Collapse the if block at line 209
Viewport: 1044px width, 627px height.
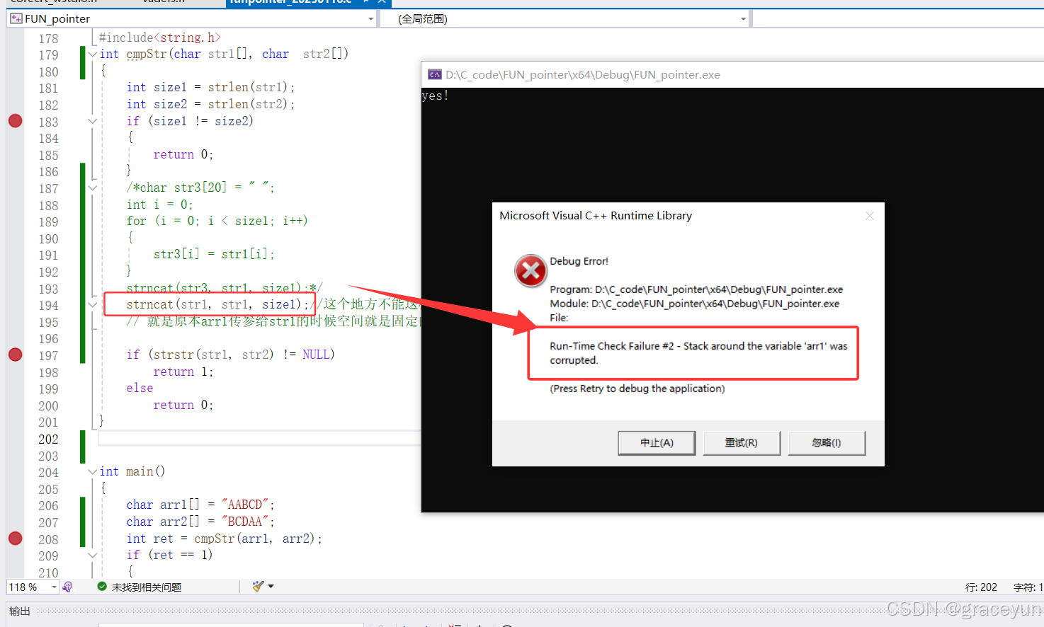pos(92,555)
